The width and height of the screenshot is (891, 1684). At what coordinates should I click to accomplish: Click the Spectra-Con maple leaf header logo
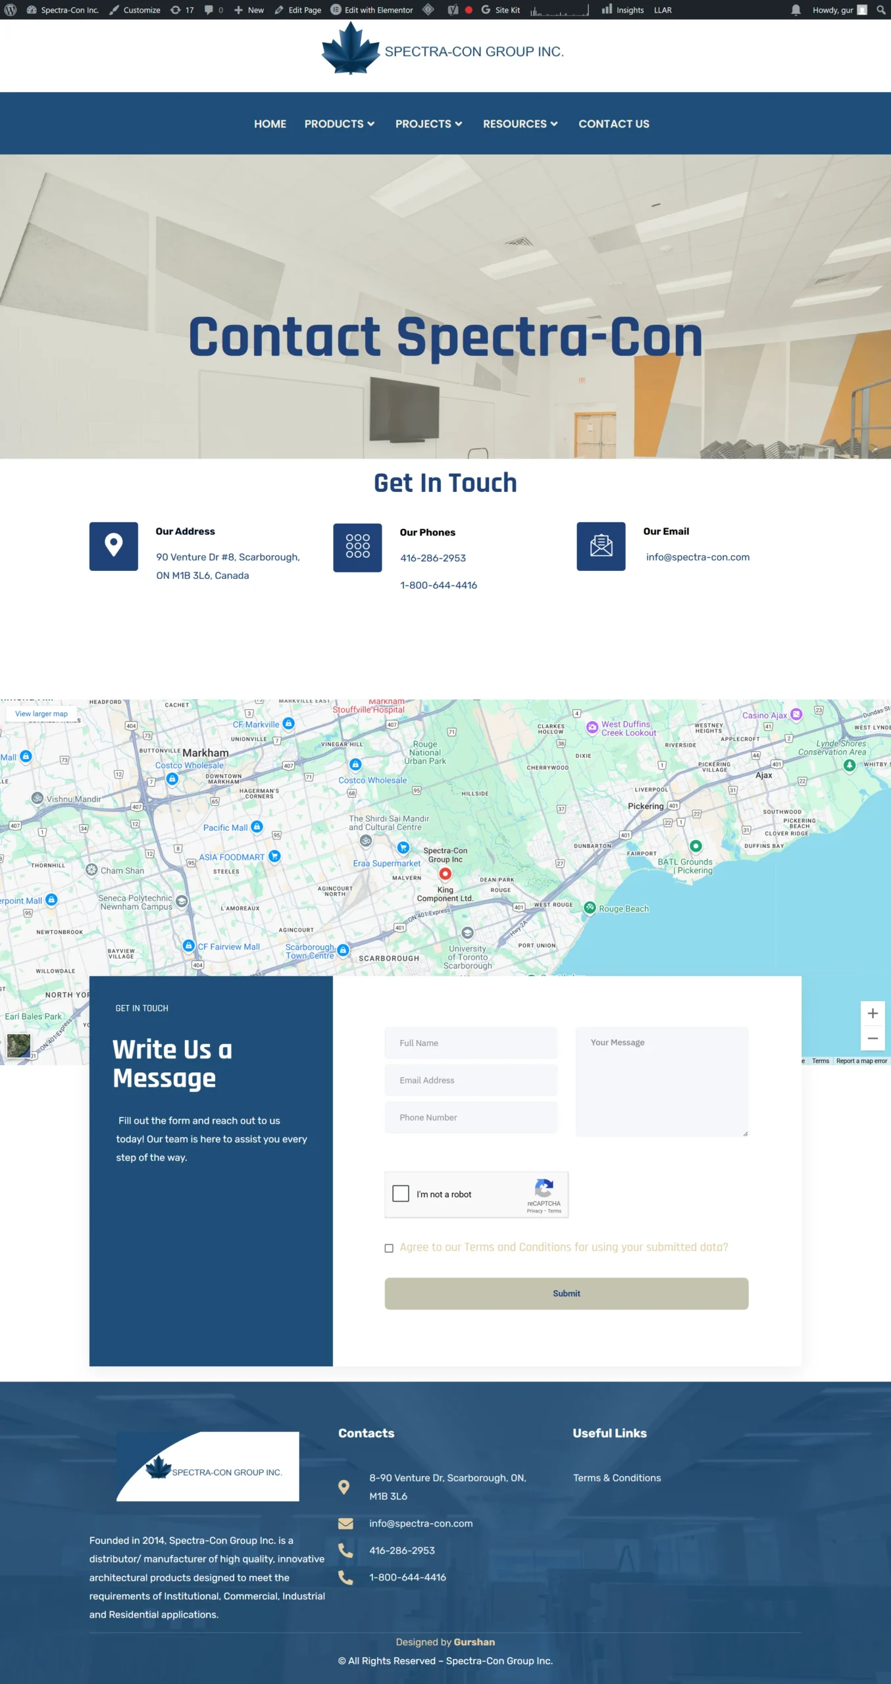pyautogui.click(x=351, y=49)
